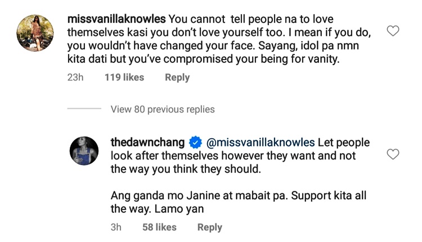Open the thedawnchang username link
The width and height of the screenshot is (422, 242).
point(147,143)
